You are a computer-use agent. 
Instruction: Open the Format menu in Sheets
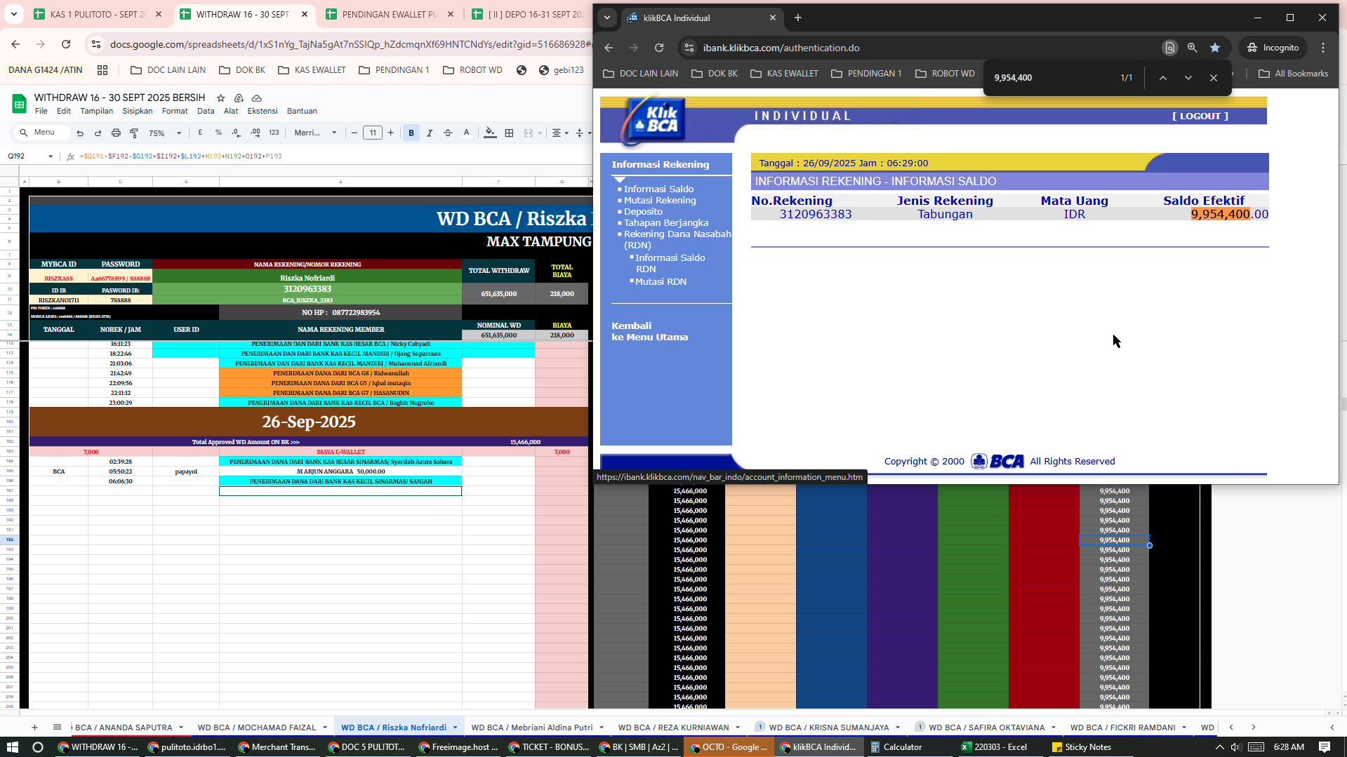pos(175,111)
